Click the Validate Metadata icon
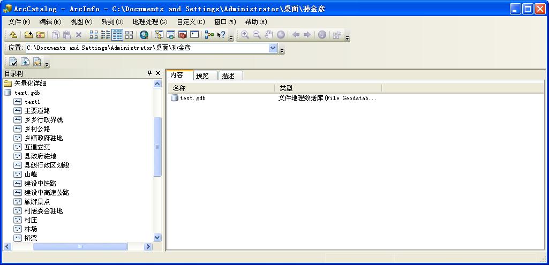Viewport: 549px width, 265px height. 13,62
